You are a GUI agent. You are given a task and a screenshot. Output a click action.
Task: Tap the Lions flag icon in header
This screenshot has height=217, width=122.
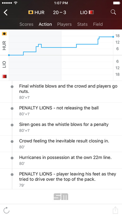coord(91,12)
